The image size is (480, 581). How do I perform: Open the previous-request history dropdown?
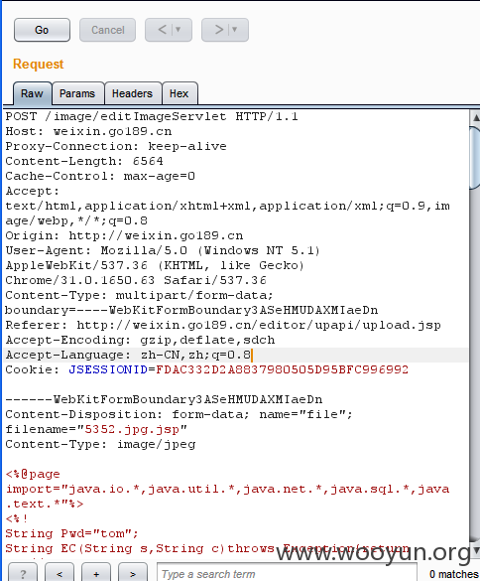pos(179,29)
